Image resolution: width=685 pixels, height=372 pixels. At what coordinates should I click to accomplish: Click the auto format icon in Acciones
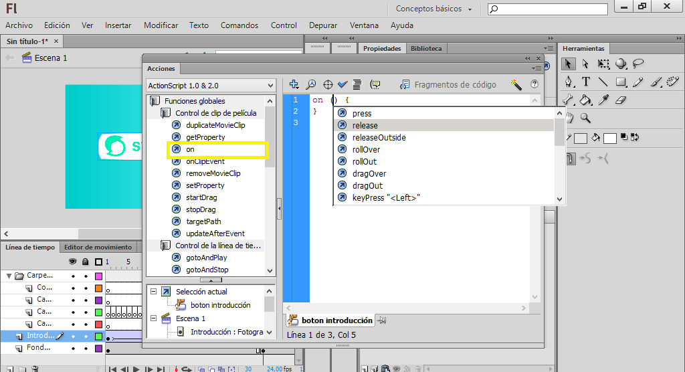point(357,84)
